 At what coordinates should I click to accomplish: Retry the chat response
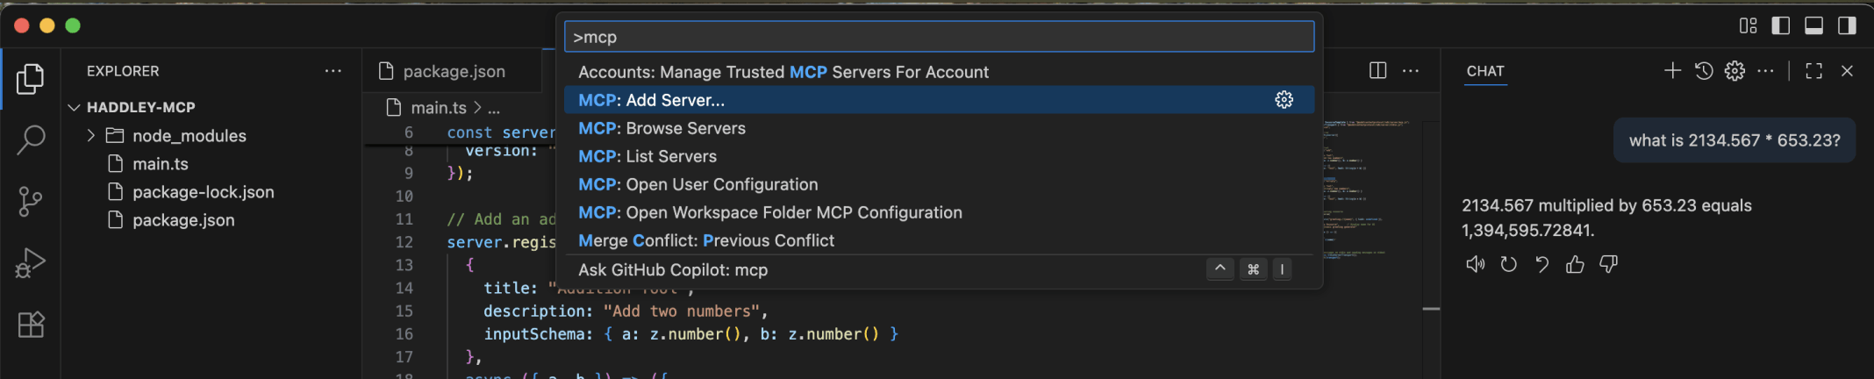pos(1508,264)
